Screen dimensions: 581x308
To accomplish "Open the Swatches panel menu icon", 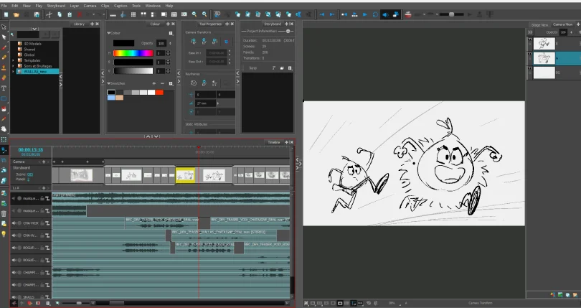I will pyautogui.click(x=171, y=83).
